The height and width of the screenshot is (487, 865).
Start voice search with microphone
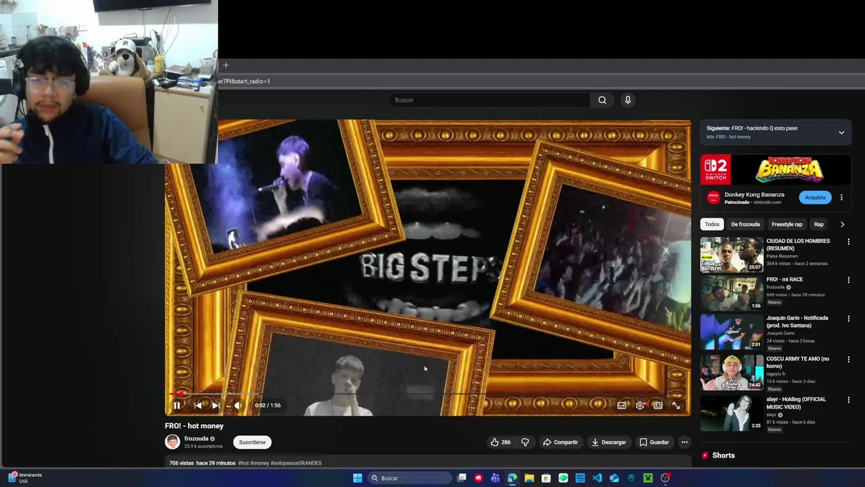628,100
